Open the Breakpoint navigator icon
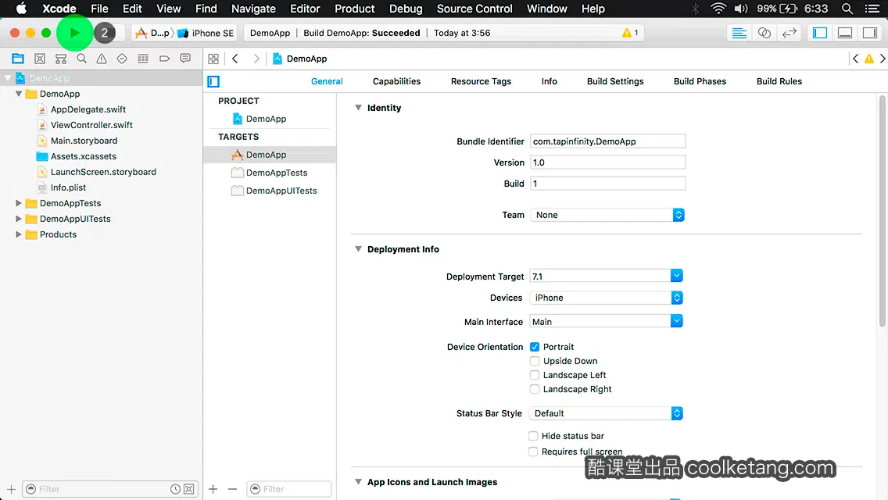Viewport: 888px width, 500px height. click(164, 59)
